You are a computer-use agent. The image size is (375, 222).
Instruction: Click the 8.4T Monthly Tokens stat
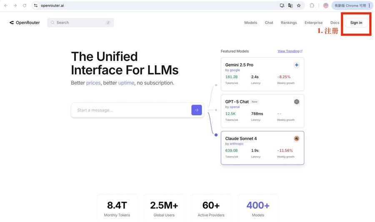coord(117,209)
